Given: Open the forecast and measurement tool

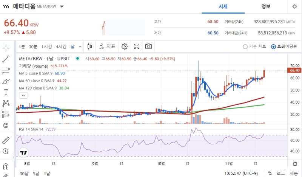Looking at the screenshot, I should [x=6, y=115].
